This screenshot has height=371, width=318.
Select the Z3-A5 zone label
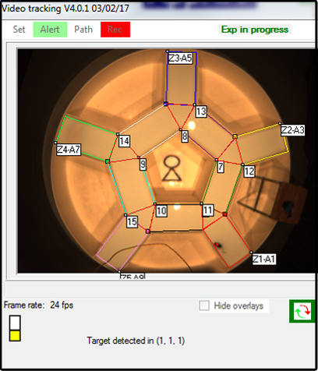[180, 58]
